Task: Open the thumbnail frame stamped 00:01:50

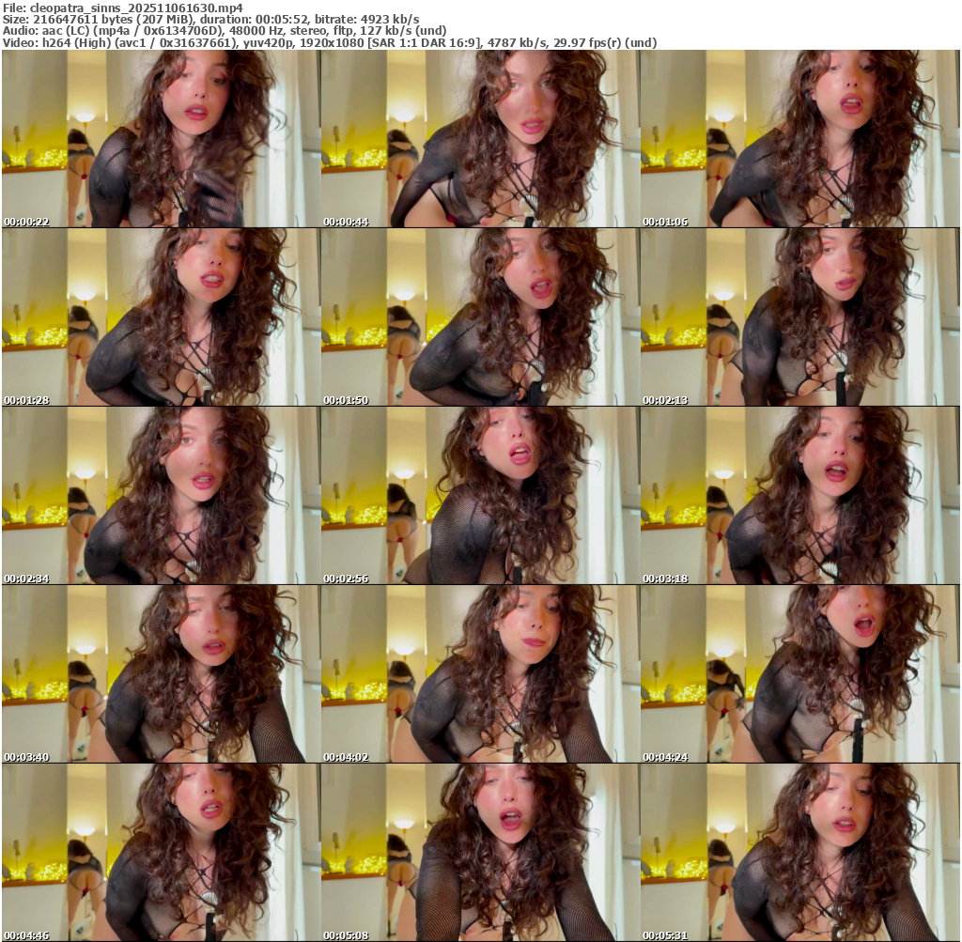Action: coord(480,317)
